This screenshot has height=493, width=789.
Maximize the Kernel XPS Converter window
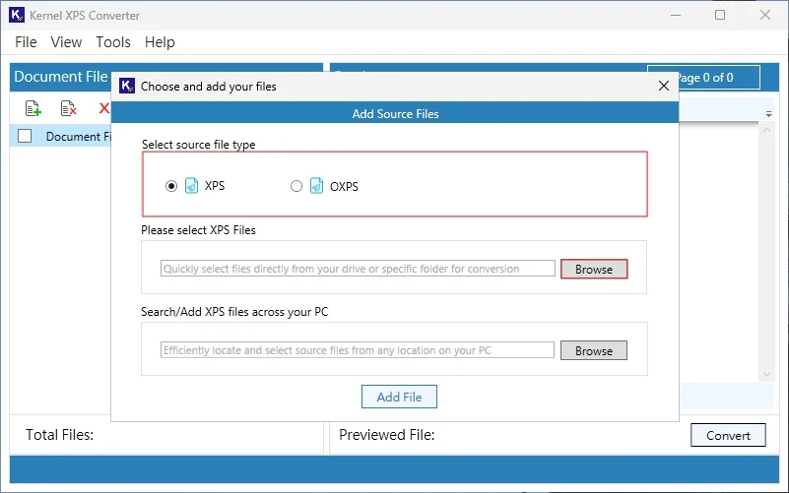tap(720, 15)
